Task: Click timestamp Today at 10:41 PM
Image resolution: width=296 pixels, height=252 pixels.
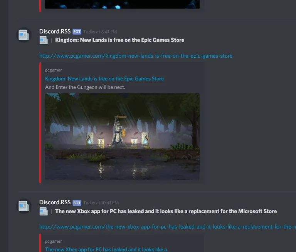Action: 101,203
